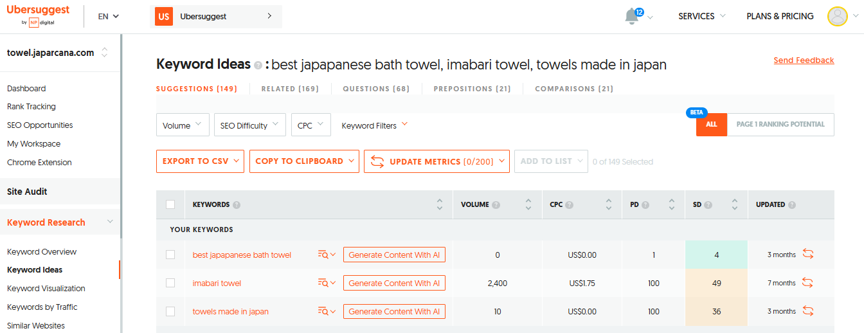Open the ADD TO LIST dropdown
The image size is (864, 333).
tap(551, 161)
